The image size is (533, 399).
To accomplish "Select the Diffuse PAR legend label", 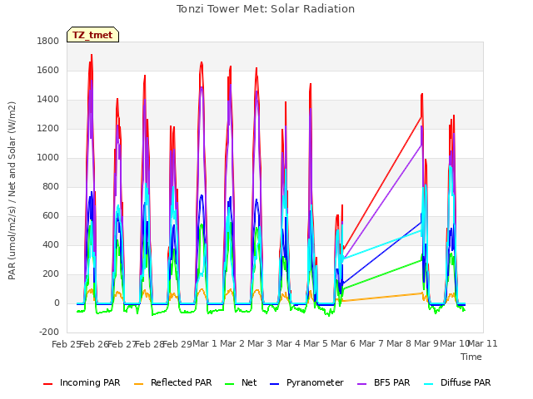I will point(466,382).
